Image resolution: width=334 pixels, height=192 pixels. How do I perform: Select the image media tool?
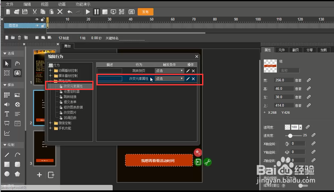tap(17, 95)
